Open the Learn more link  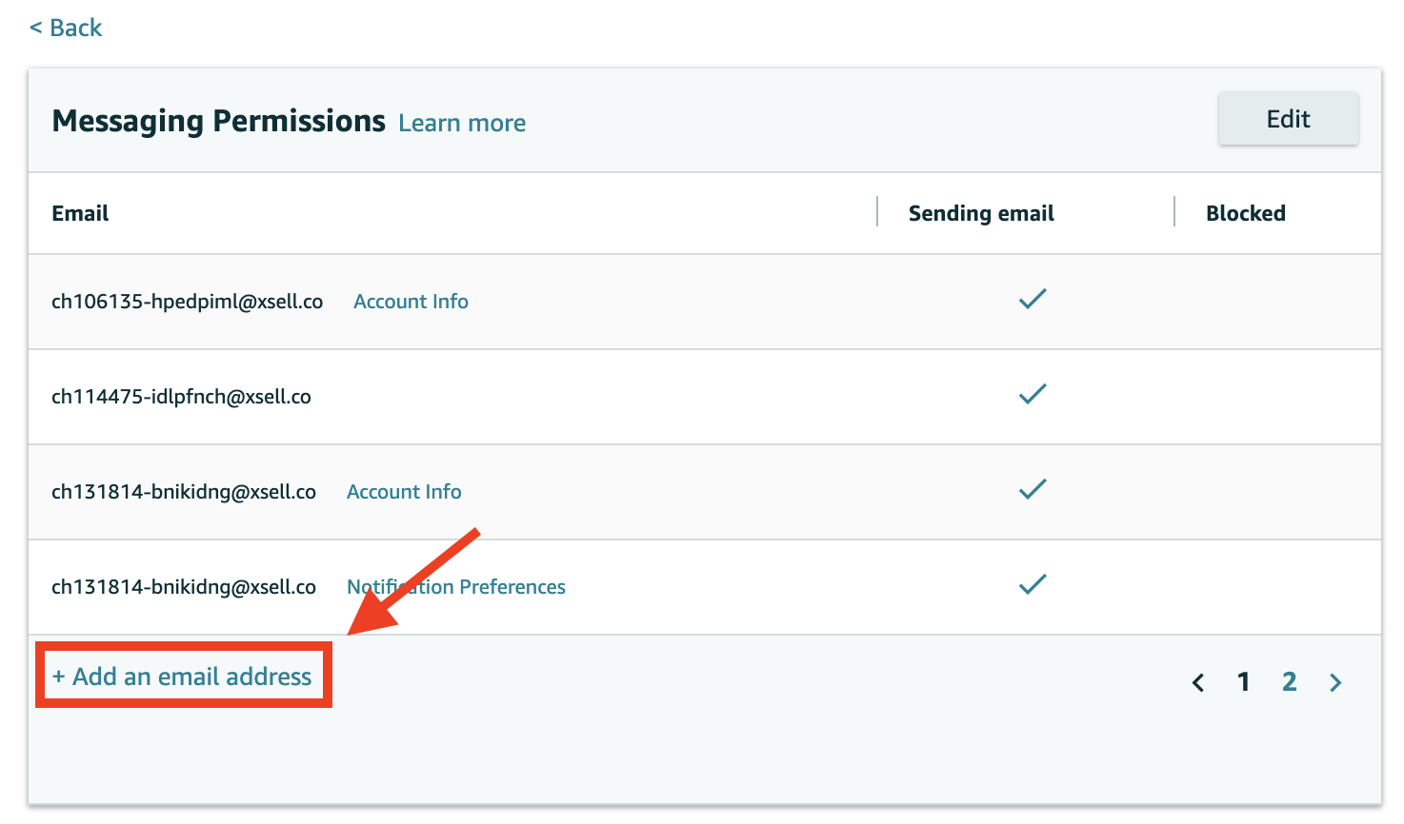(x=462, y=123)
